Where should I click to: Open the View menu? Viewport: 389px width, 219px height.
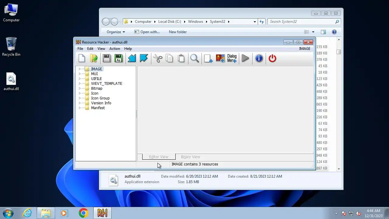coord(101,49)
